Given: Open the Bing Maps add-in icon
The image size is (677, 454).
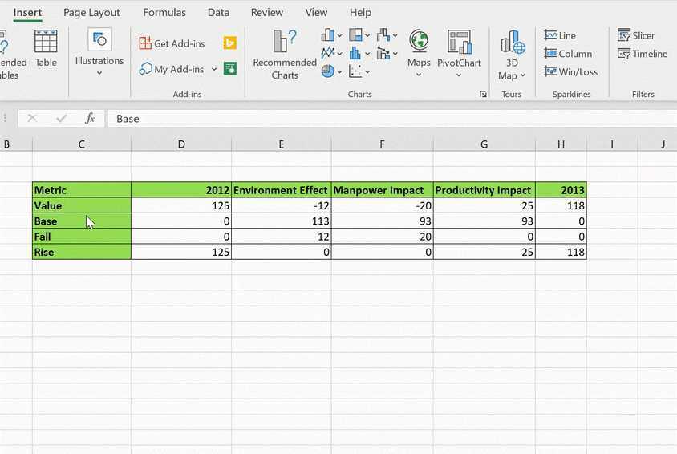Looking at the screenshot, I should click(x=229, y=43).
